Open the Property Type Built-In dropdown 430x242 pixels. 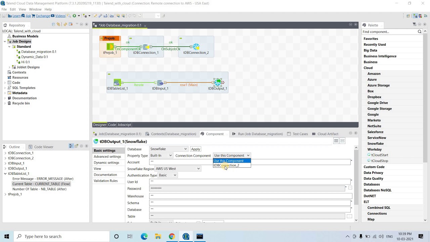point(161,156)
